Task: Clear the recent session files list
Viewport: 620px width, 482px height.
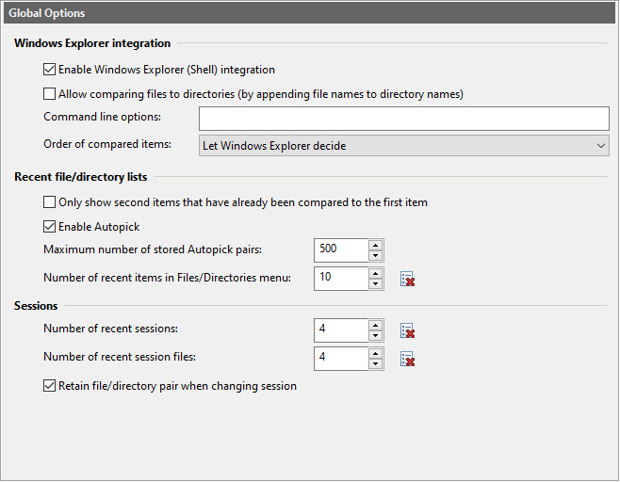Action: click(408, 359)
